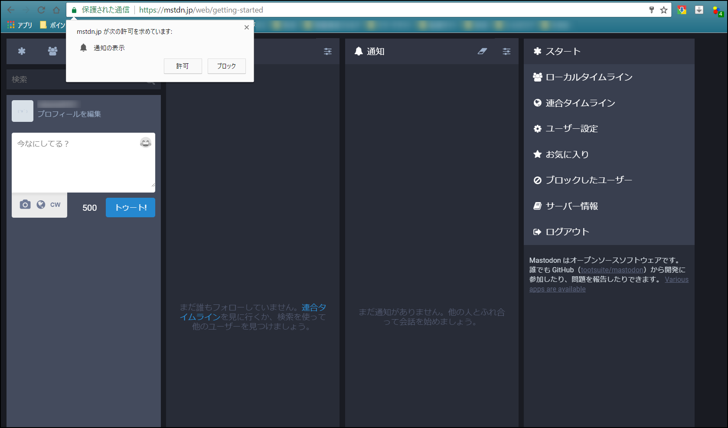The width and height of the screenshot is (728, 428).
Task: Expand notification column settings
Action: (506, 52)
